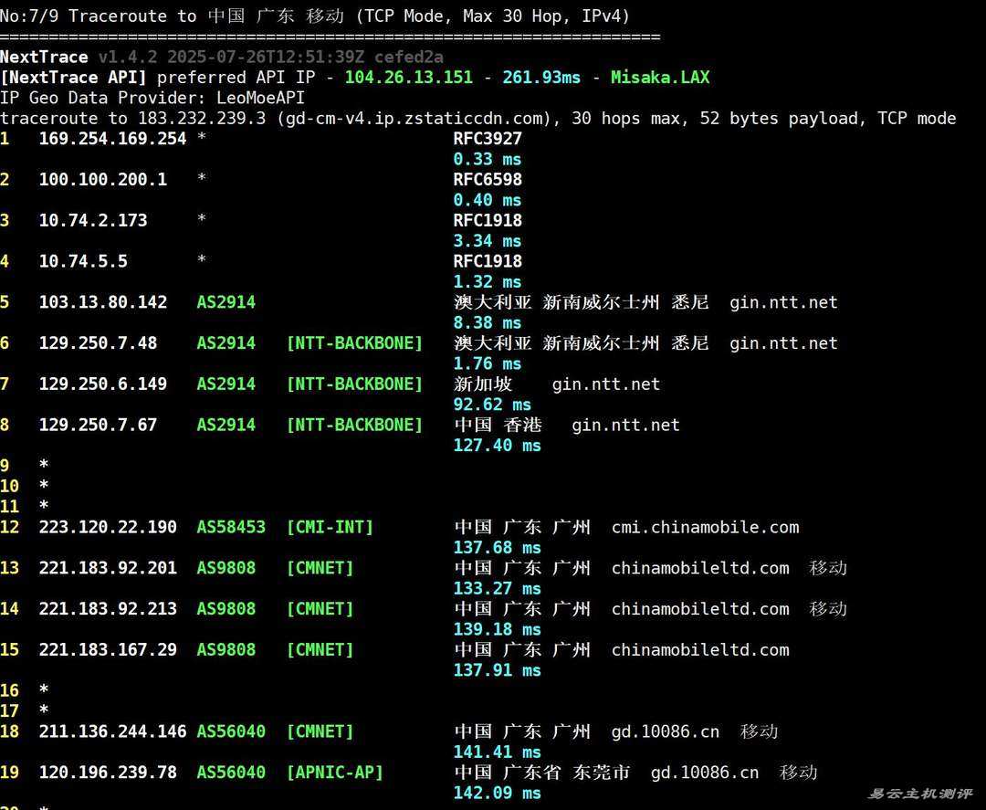The height and width of the screenshot is (810, 986).
Task: Click the 92.62 ms latency value
Action: point(492,405)
